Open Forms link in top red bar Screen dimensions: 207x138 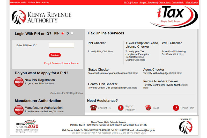point(135,3)
